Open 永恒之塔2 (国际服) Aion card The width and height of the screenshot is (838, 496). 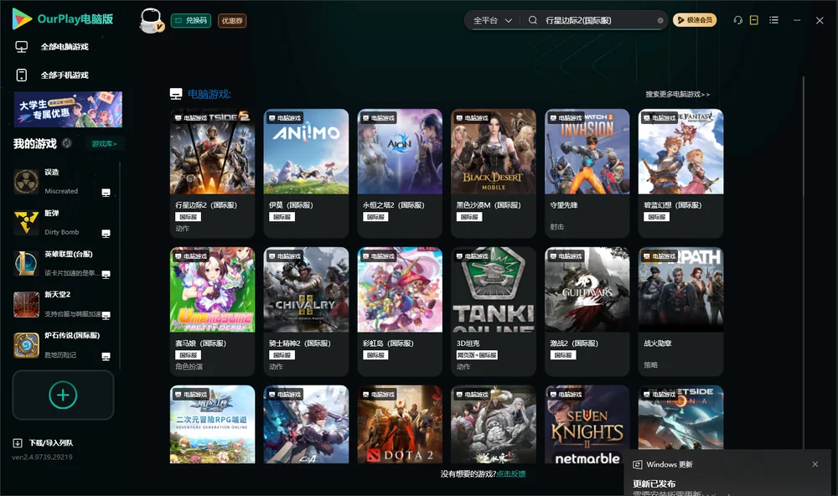coord(400,173)
